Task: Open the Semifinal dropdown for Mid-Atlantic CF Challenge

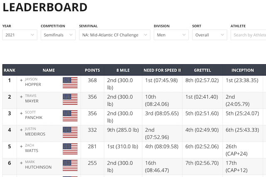Action: pos(115,35)
